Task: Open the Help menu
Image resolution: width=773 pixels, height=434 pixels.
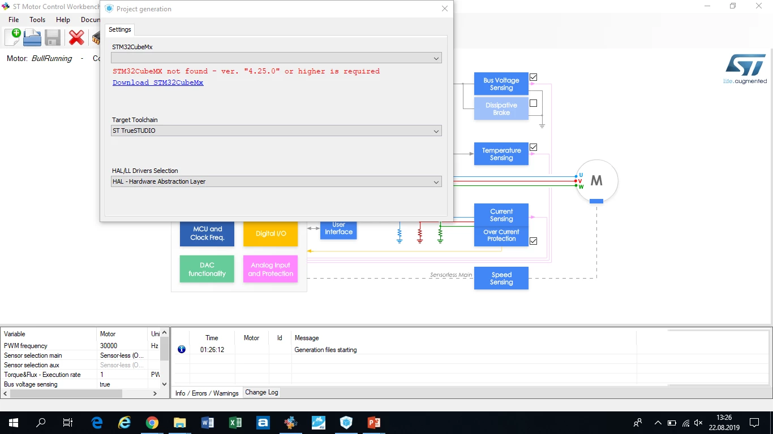Action: 63,20
